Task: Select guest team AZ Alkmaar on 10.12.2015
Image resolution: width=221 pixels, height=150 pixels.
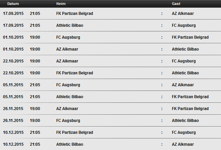Action: tap(183, 144)
